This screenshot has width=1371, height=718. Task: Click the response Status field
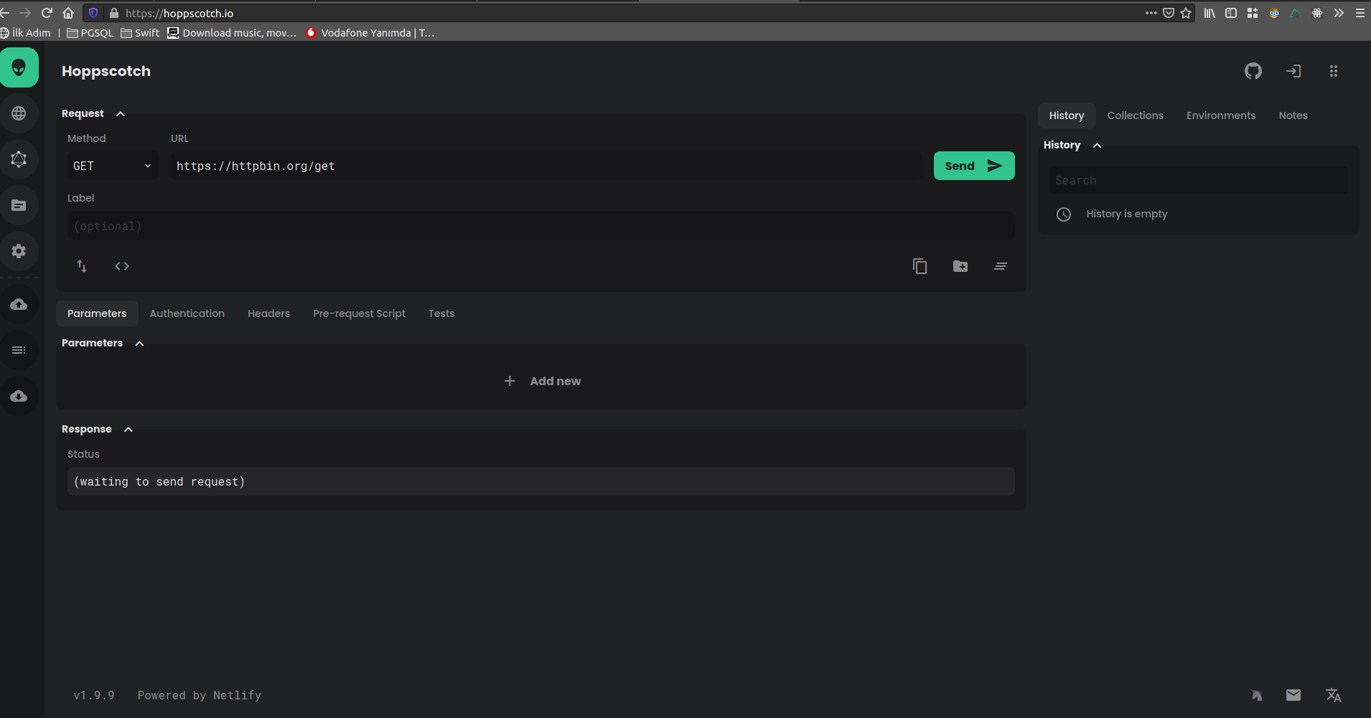pos(541,481)
